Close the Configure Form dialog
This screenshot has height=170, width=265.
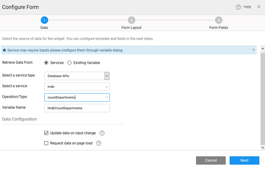click(259, 7)
